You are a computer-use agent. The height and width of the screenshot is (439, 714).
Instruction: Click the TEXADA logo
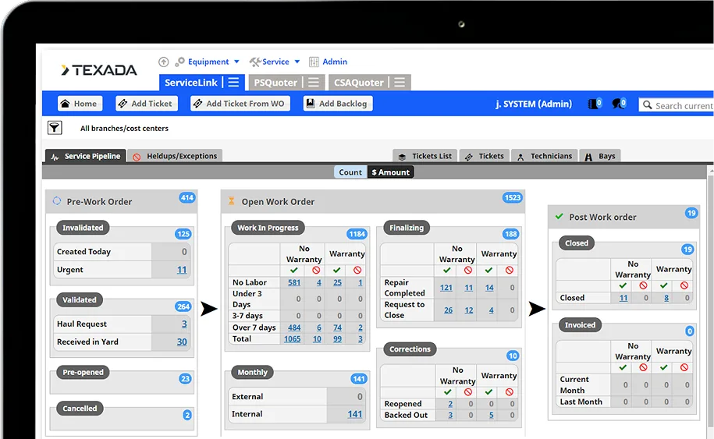pyautogui.click(x=99, y=70)
